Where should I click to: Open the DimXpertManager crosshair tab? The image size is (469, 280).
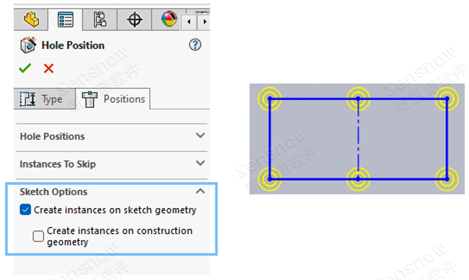134,20
